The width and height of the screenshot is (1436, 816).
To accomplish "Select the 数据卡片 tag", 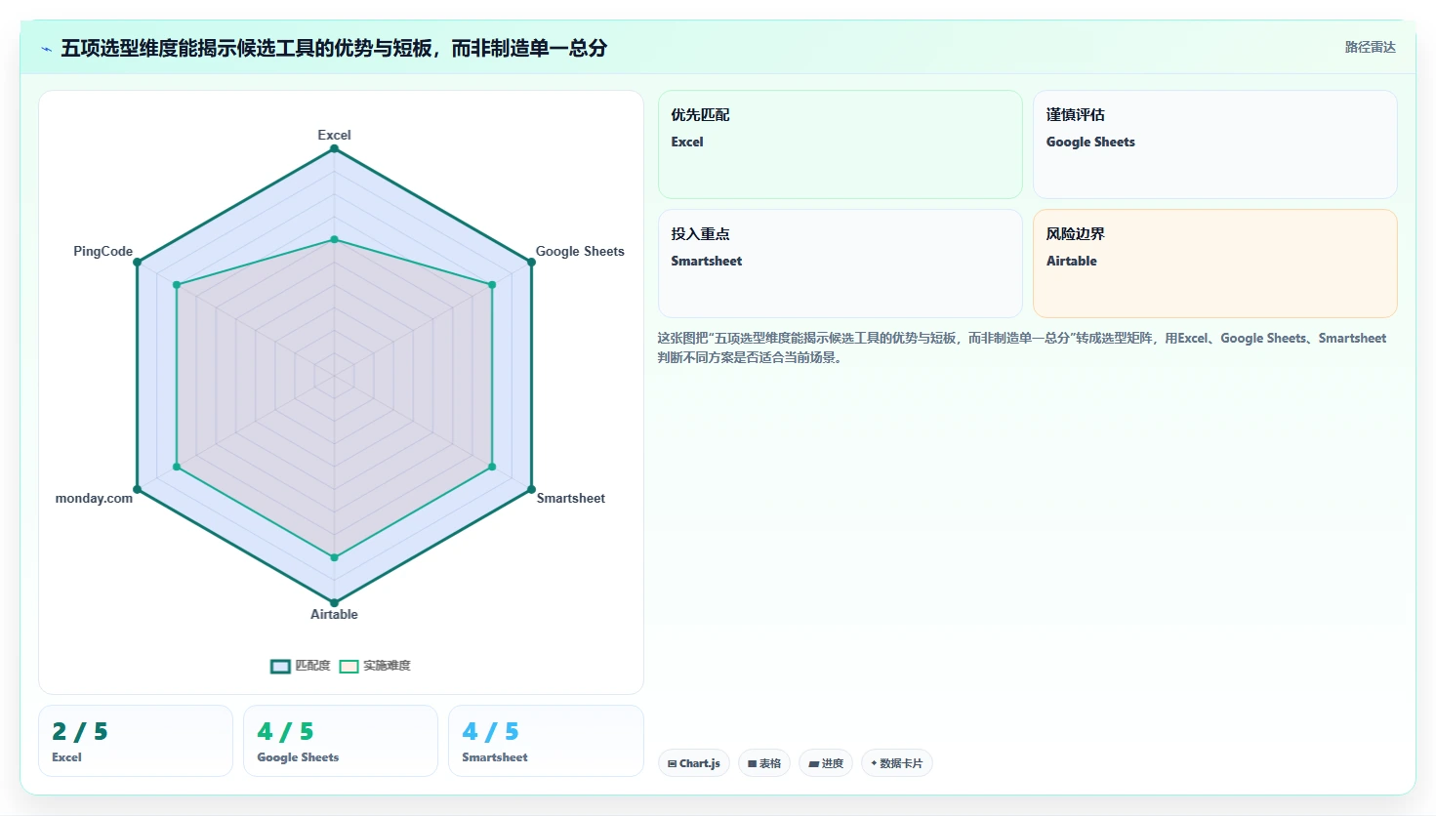I will coord(897,763).
